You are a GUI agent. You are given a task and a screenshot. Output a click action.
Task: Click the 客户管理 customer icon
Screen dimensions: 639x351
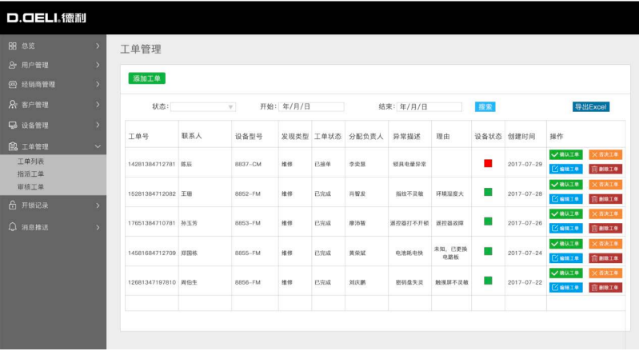tap(13, 105)
